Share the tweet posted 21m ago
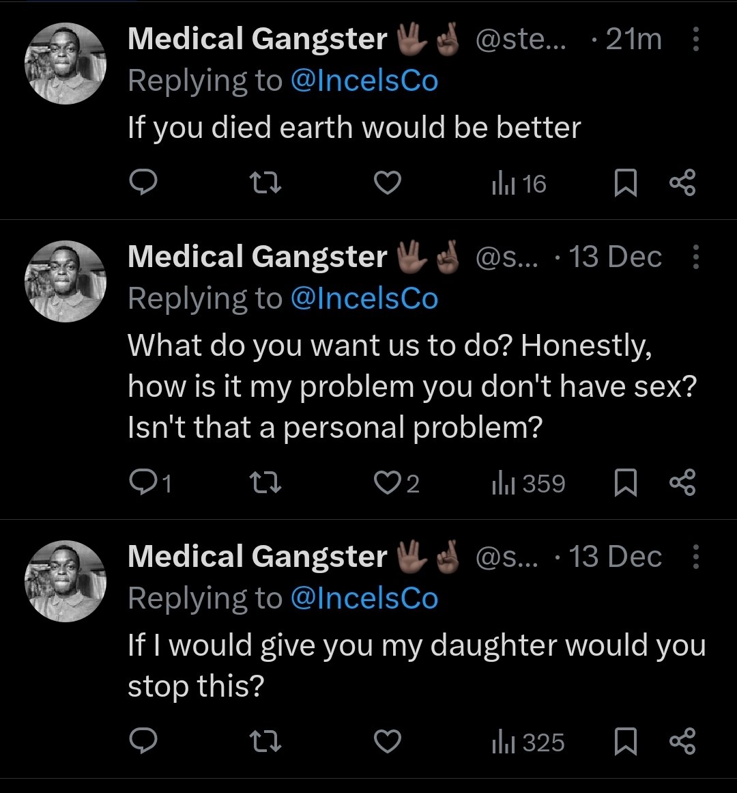Viewport: 737px width, 793px height. pyautogui.click(x=682, y=183)
